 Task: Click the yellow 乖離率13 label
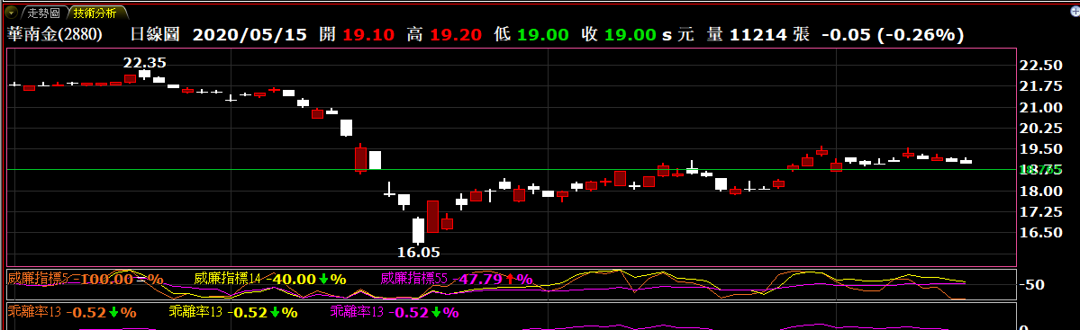tap(195, 311)
